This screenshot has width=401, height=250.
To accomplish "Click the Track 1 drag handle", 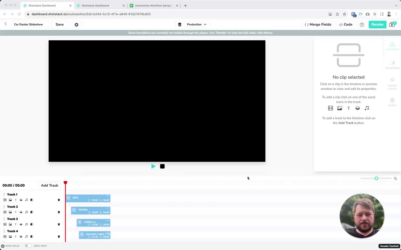I will tap(4, 194).
